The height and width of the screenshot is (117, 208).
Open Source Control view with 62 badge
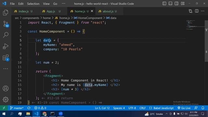(6, 24)
